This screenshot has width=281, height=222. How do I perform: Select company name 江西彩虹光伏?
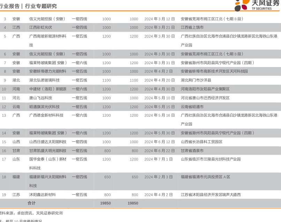point(41,28)
